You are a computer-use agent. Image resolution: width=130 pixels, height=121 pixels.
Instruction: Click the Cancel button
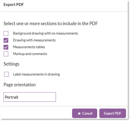tap(85, 113)
